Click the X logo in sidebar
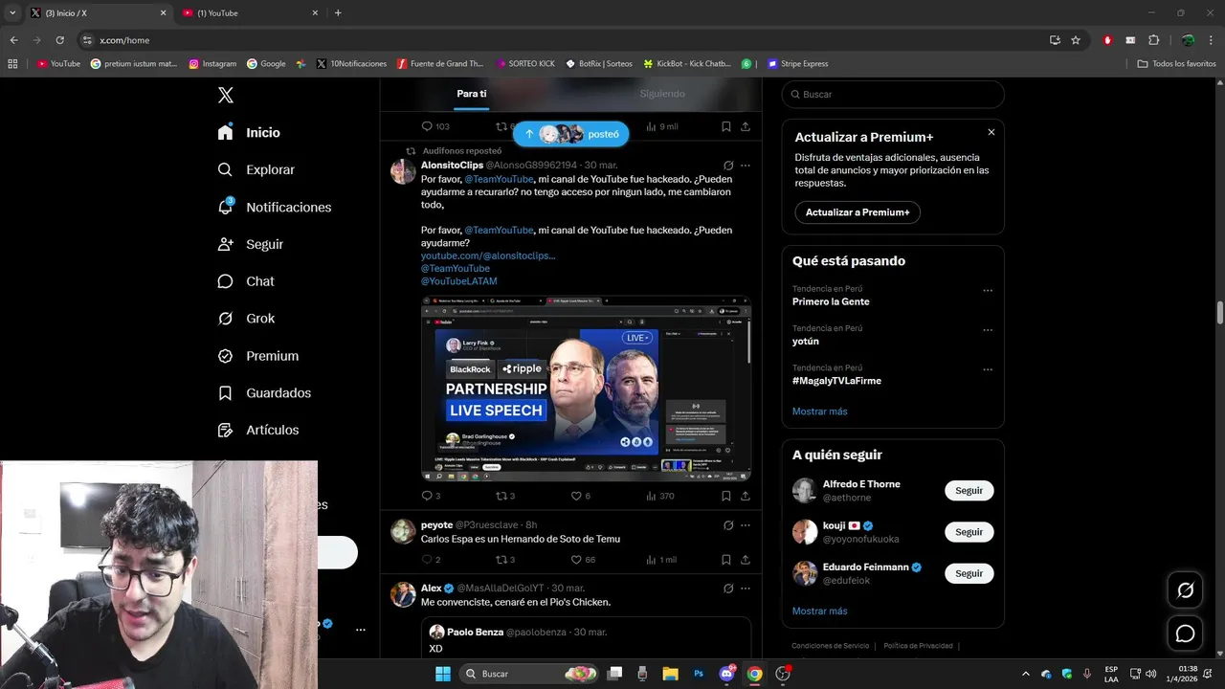The image size is (1225, 689). point(226,95)
